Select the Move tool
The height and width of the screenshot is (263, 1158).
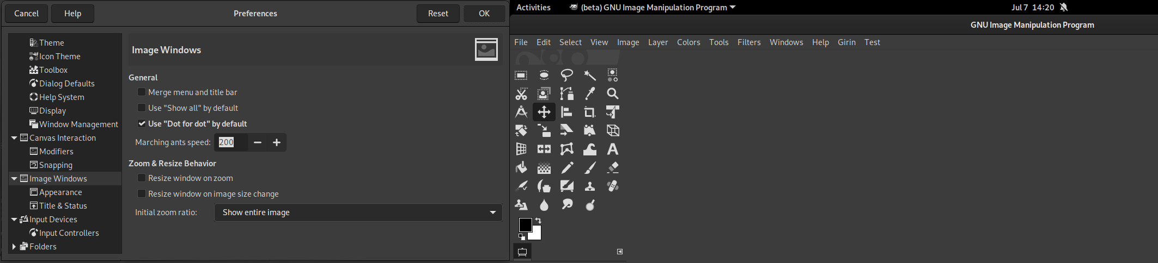[544, 112]
